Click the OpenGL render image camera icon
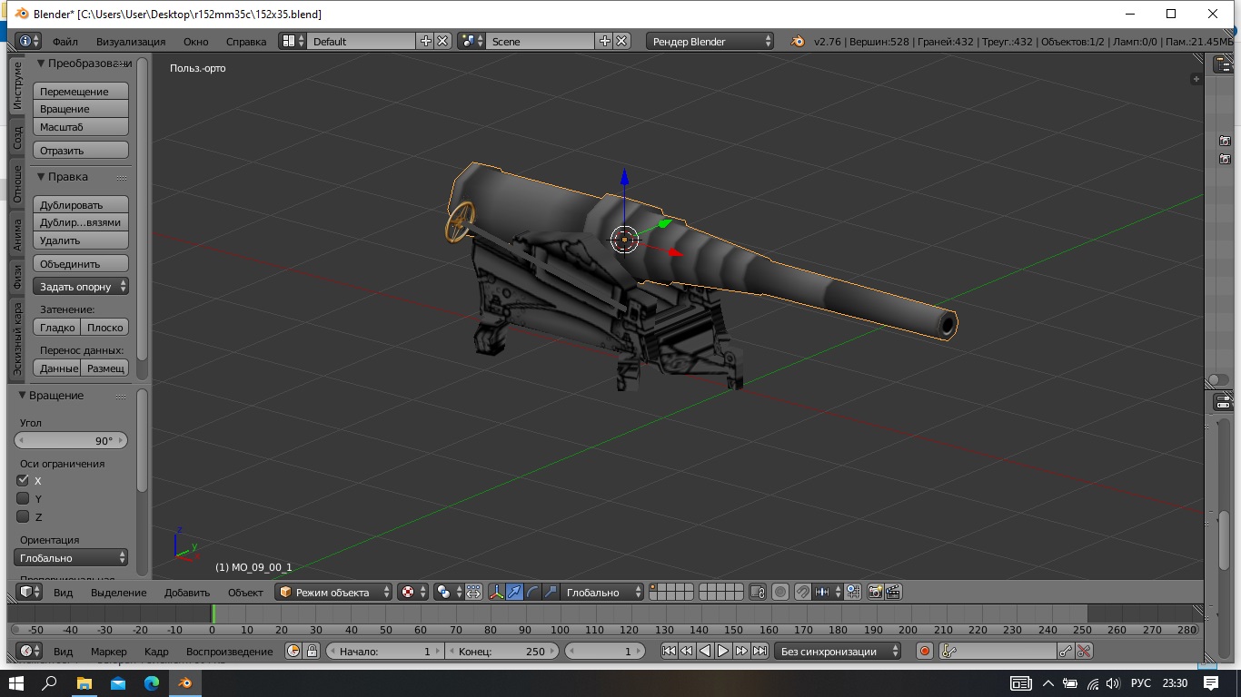 [x=875, y=592]
